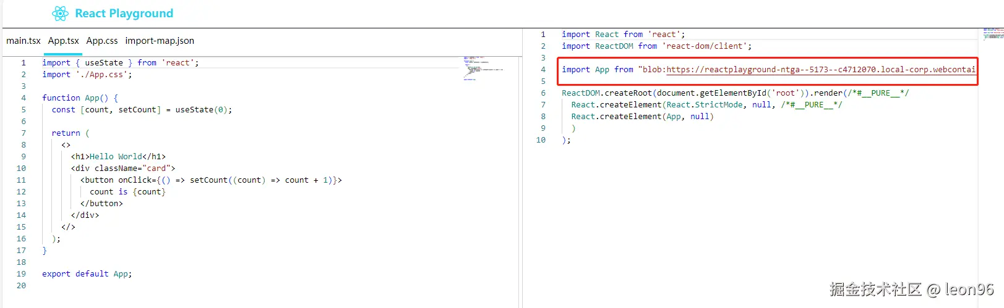Click line number 20 in left editor
Image resolution: width=1004 pixels, height=308 pixels.
[21, 286]
